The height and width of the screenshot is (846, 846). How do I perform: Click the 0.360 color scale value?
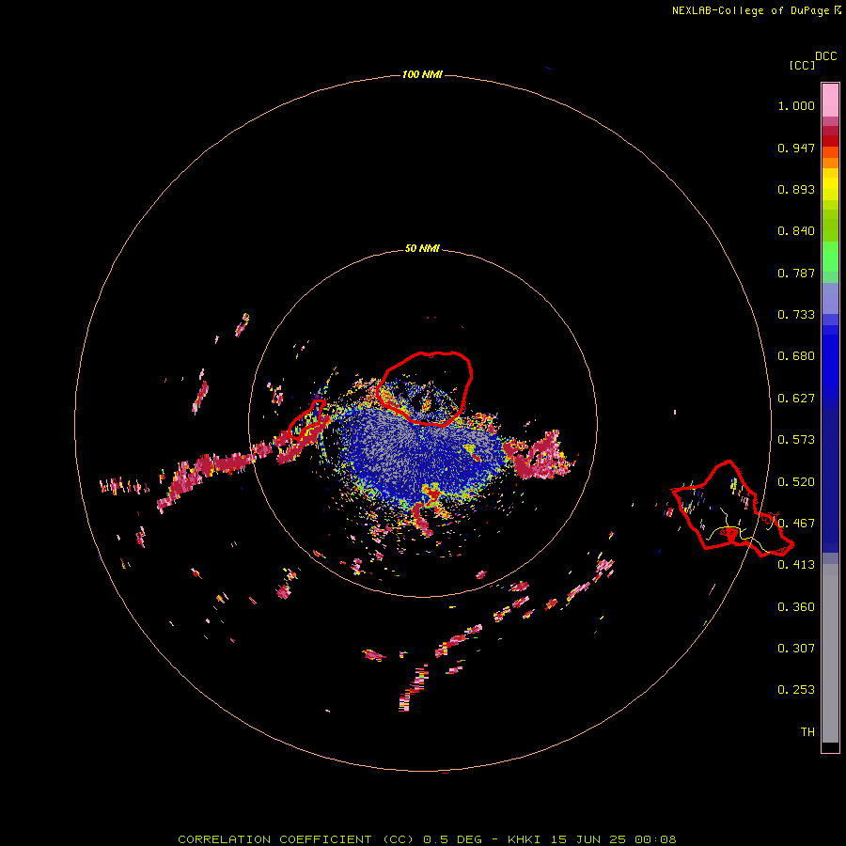[x=796, y=607]
